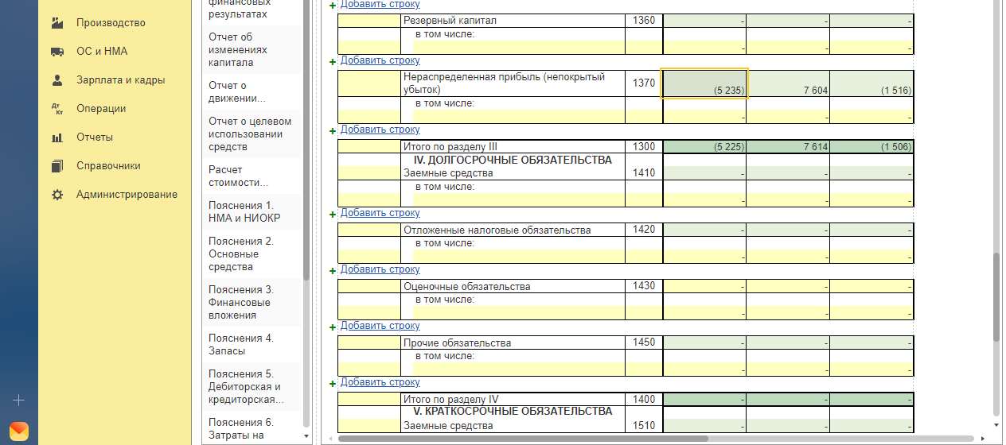Click the V. КРАТКОСРОЧНЫЕ ОБЯЗАТЕЛЬСТВА heading

pos(513,412)
